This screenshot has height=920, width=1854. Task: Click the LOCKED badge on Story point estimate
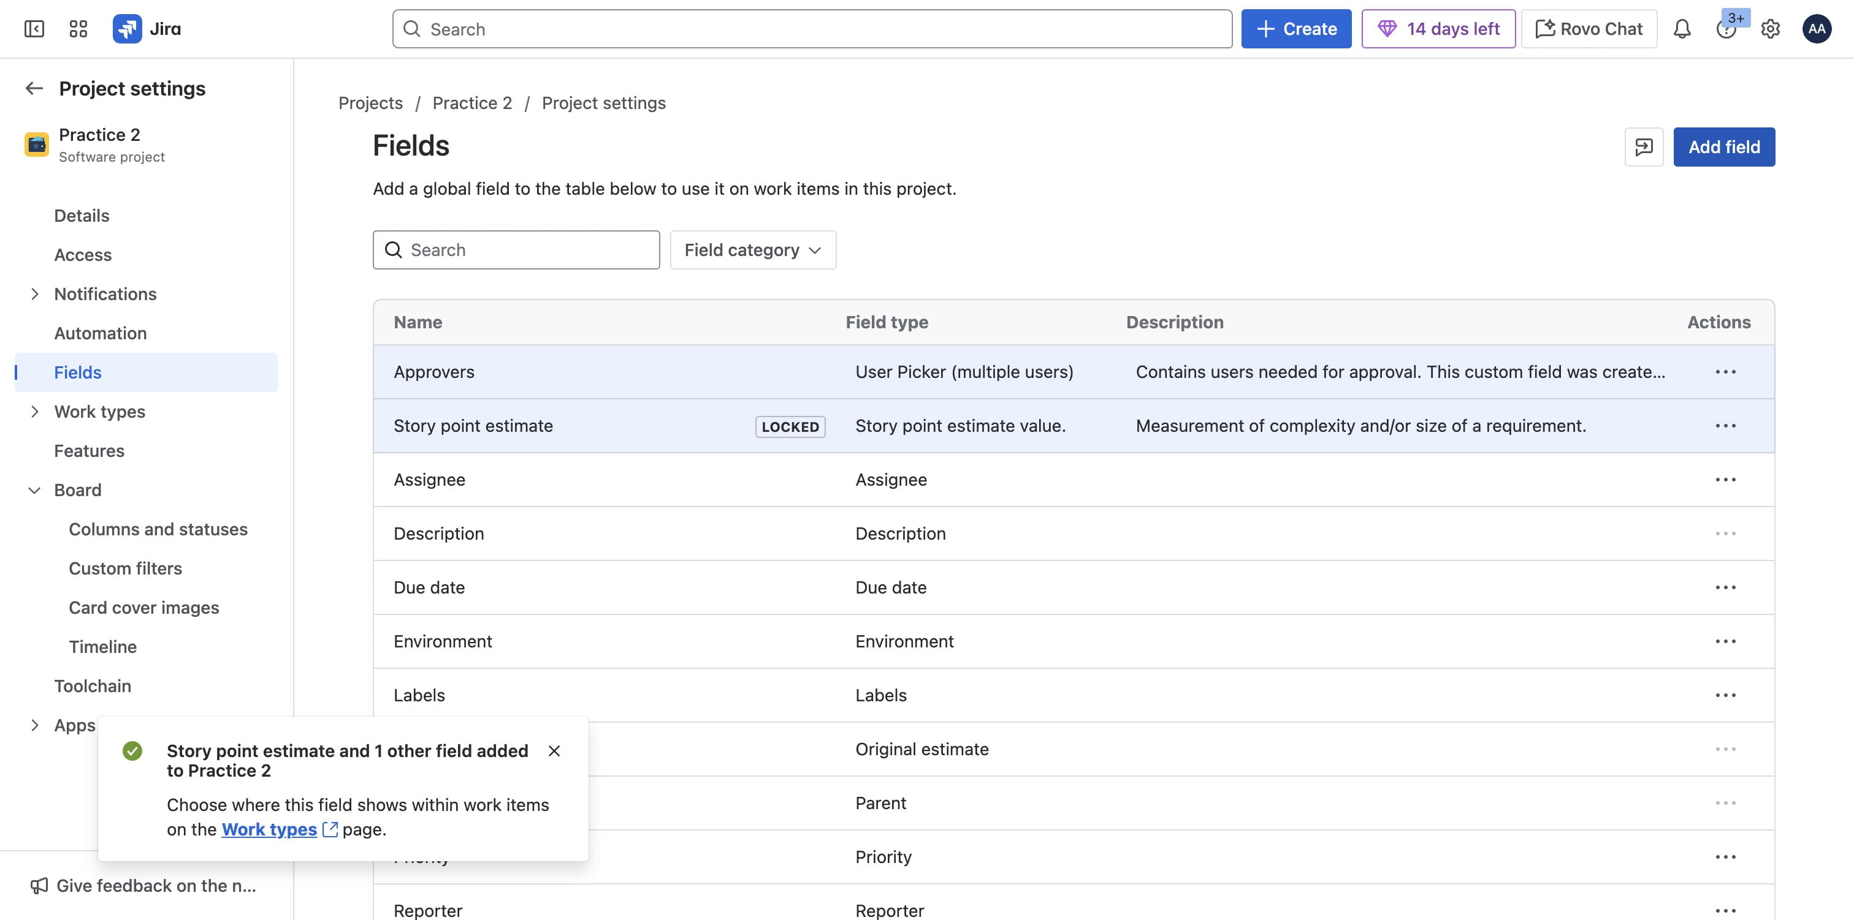pyautogui.click(x=790, y=426)
